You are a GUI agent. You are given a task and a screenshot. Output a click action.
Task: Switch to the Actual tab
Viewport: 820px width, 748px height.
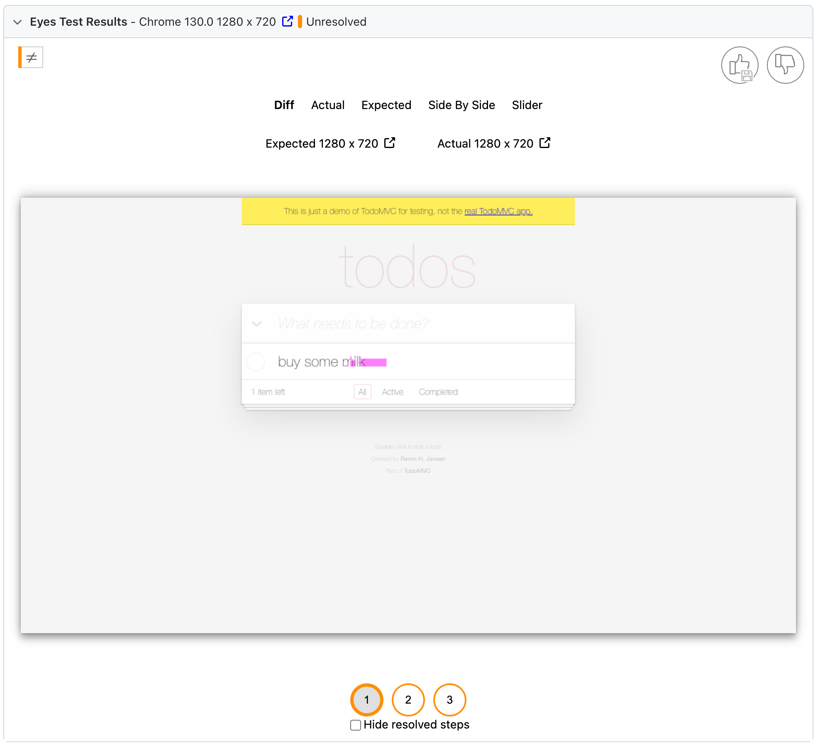click(x=328, y=105)
